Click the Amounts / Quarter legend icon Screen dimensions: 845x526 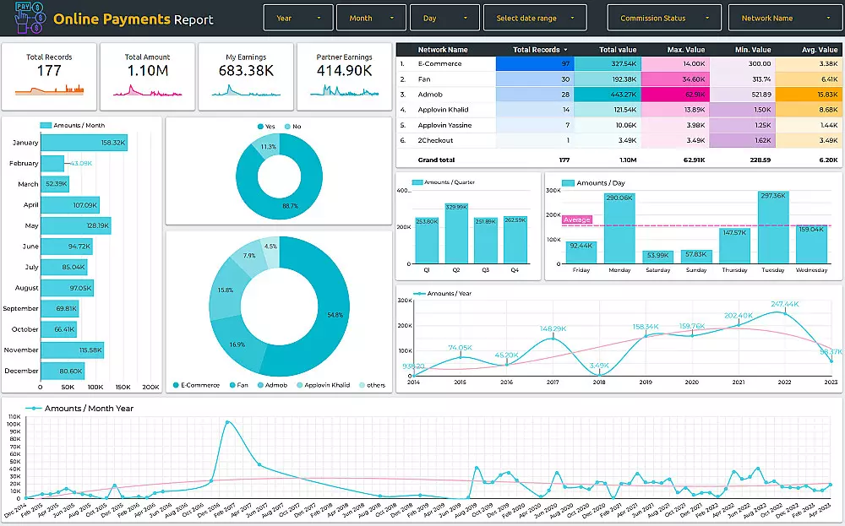click(417, 182)
